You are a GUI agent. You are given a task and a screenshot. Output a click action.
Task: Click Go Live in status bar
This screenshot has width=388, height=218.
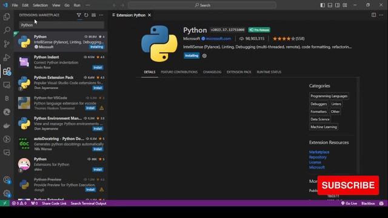349,203
